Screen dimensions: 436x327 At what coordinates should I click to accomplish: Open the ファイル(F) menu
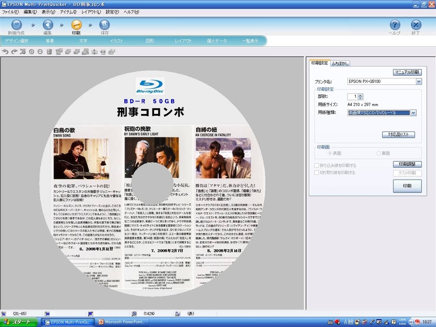pyautogui.click(x=10, y=12)
